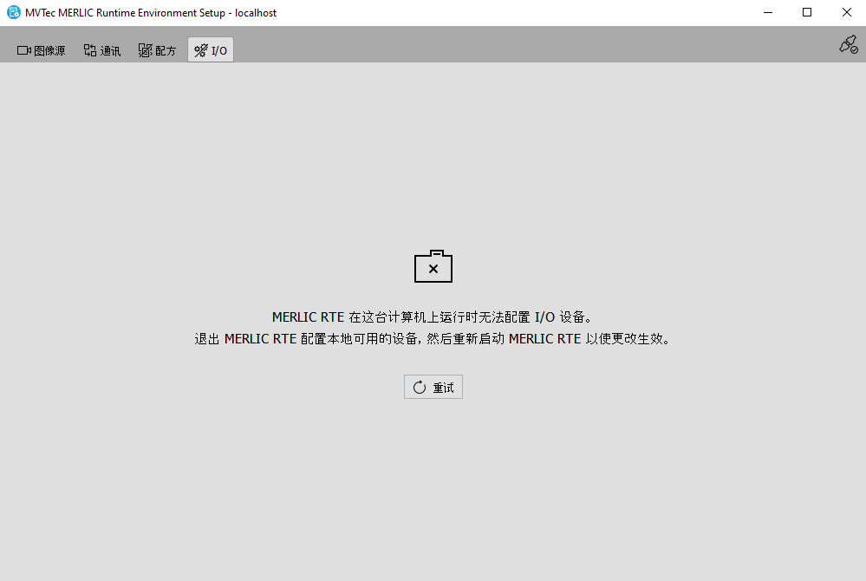Select the 配方 tab label
The width and height of the screenshot is (866, 581).
(166, 51)
